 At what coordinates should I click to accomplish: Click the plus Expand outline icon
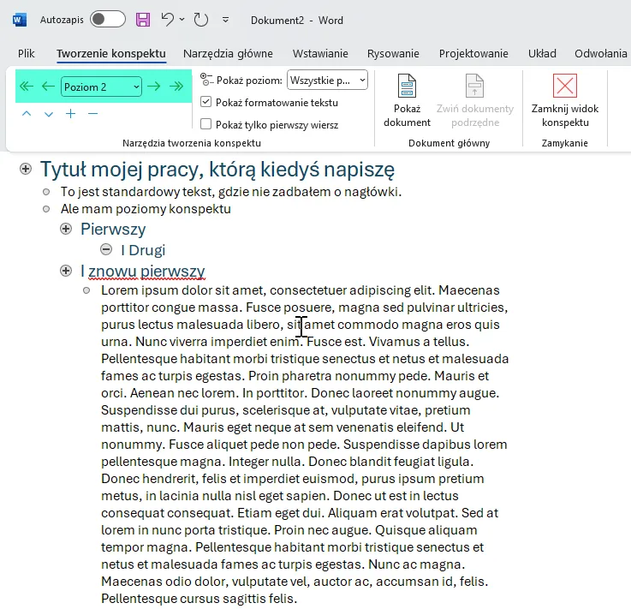click(70, 114)
